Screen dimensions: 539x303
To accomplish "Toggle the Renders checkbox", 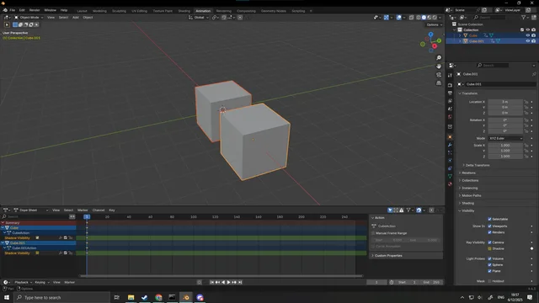I will click(x=489, y=232).
